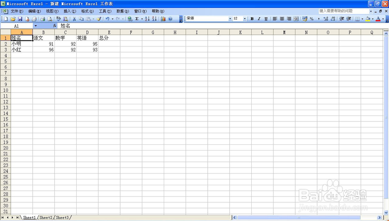Viewport: 389px width, 221px height.
Task: Switch to the Sheet3 tab
Action: pyautogui.click(x=62, y=217)
